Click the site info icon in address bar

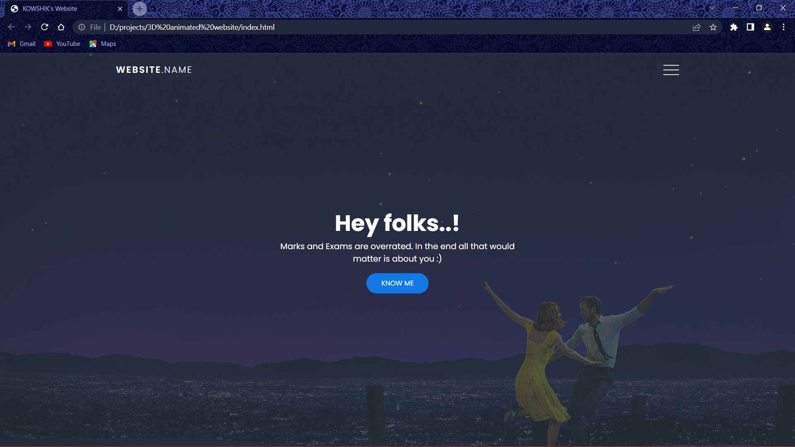[81, 27]
